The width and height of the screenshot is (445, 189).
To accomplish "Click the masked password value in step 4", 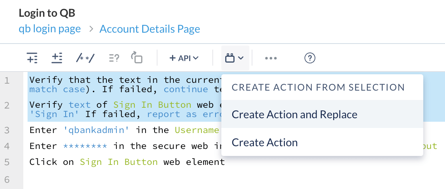I will (x=85, y=146).
